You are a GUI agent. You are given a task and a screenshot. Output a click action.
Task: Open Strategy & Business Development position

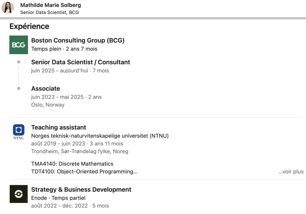81,189
